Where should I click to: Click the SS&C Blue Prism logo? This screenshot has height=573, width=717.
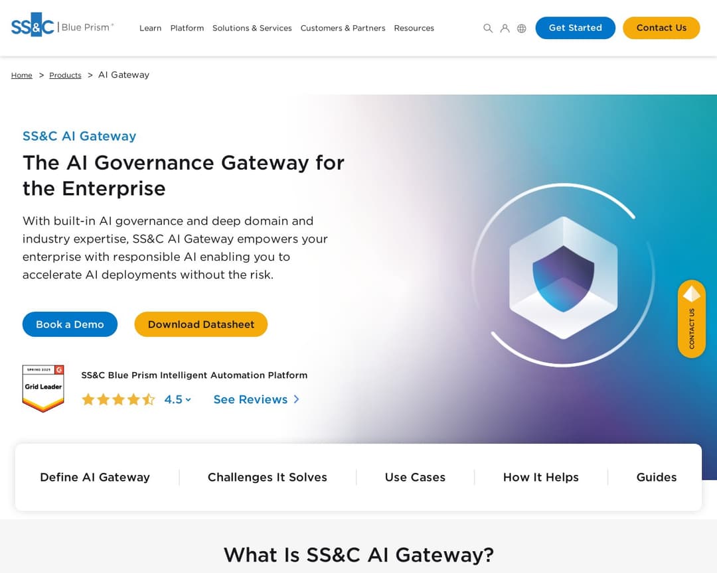tap(62, 27)
